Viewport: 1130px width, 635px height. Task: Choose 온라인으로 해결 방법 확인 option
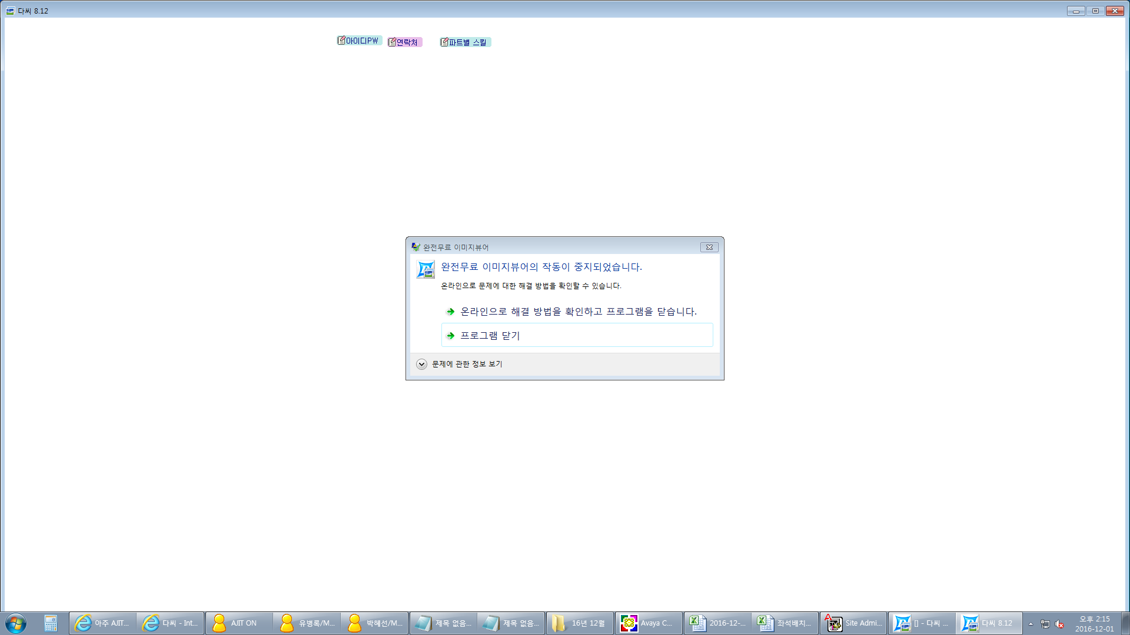pyautogui.click(x=577, y=312)
